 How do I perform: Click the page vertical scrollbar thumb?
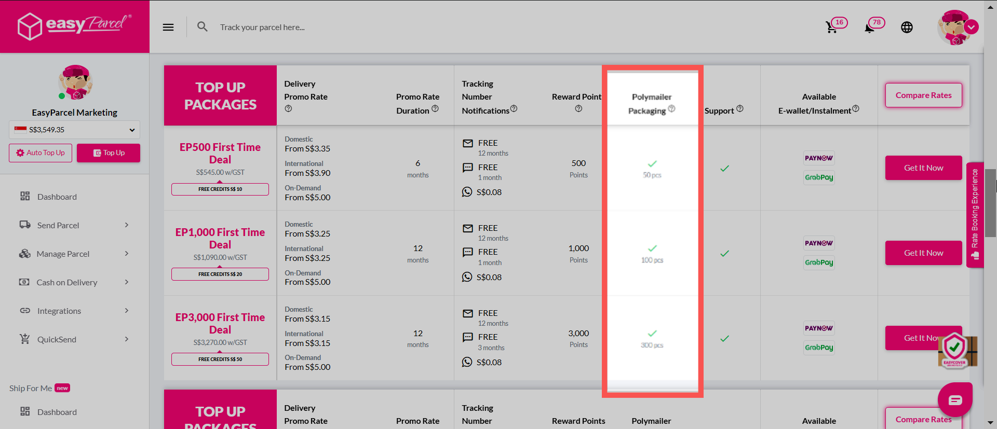tap(990, 202)
